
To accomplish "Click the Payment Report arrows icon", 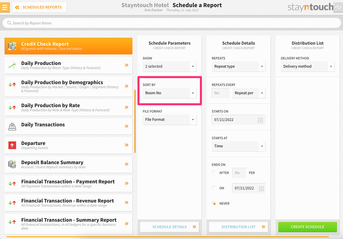I will (x=12, y=183).
